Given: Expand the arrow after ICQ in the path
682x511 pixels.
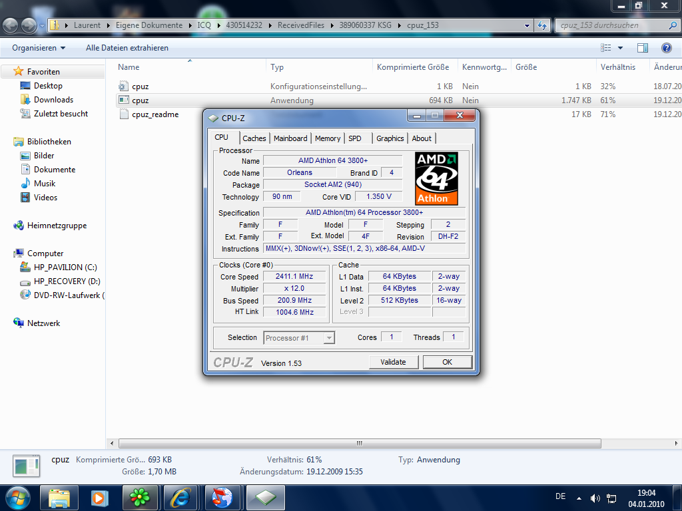Looking at the screenshot, I should click(x=218, y=25).
